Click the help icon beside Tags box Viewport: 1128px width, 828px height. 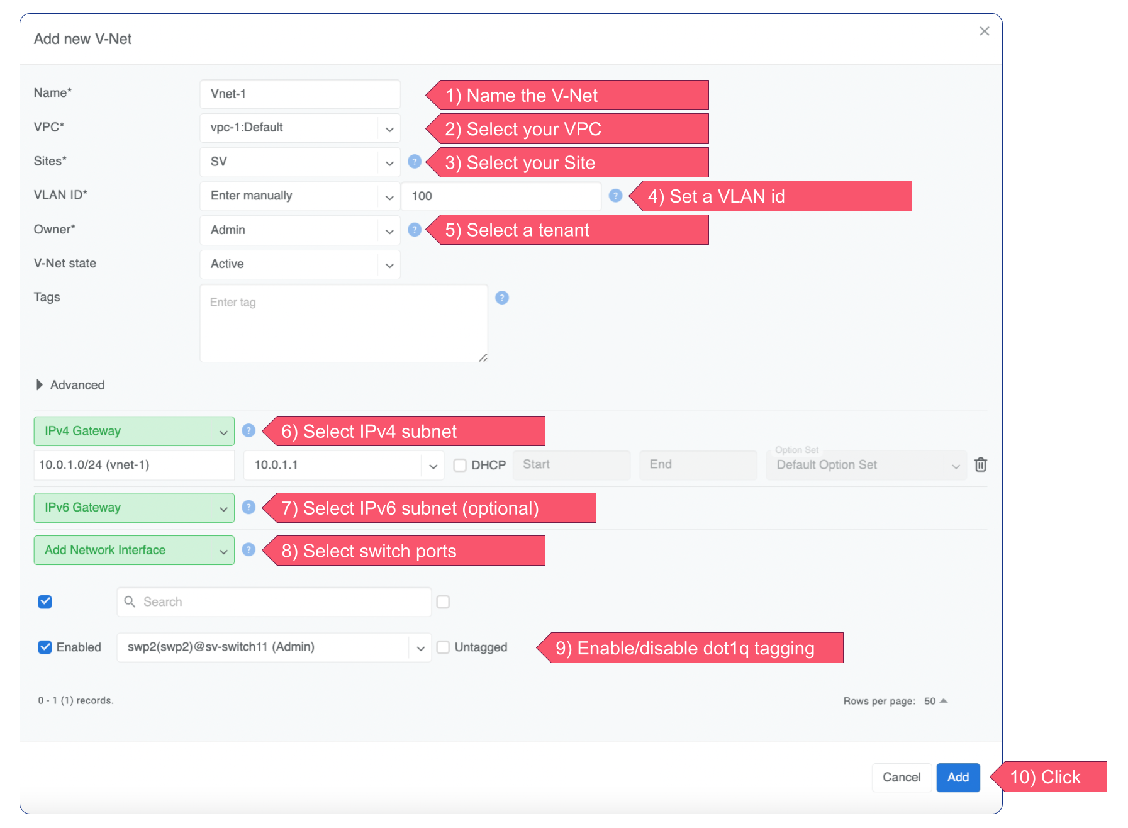[501, 298]
